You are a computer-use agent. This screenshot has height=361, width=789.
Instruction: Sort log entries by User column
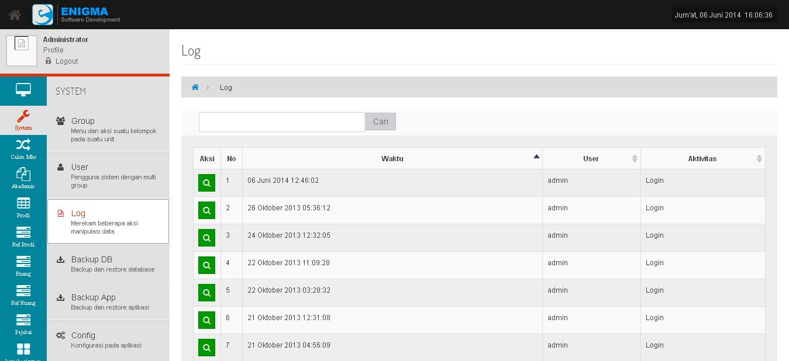[x=591, y=159]
